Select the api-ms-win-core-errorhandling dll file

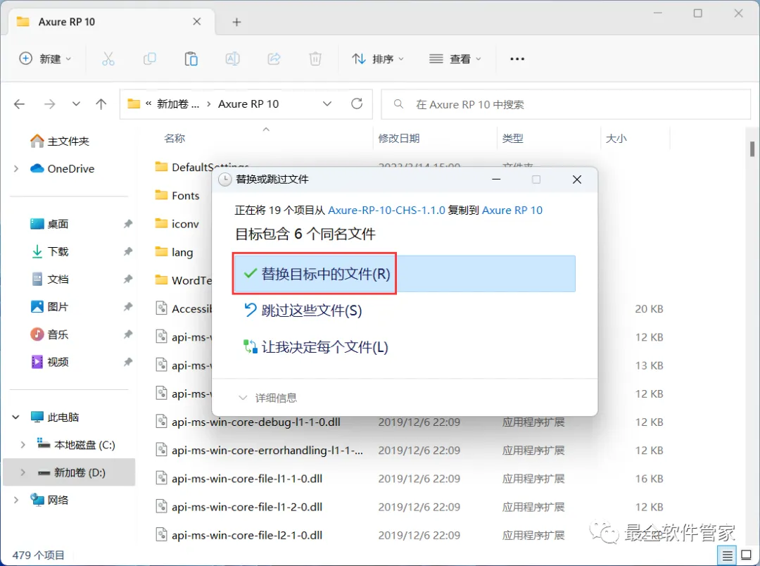267,450
